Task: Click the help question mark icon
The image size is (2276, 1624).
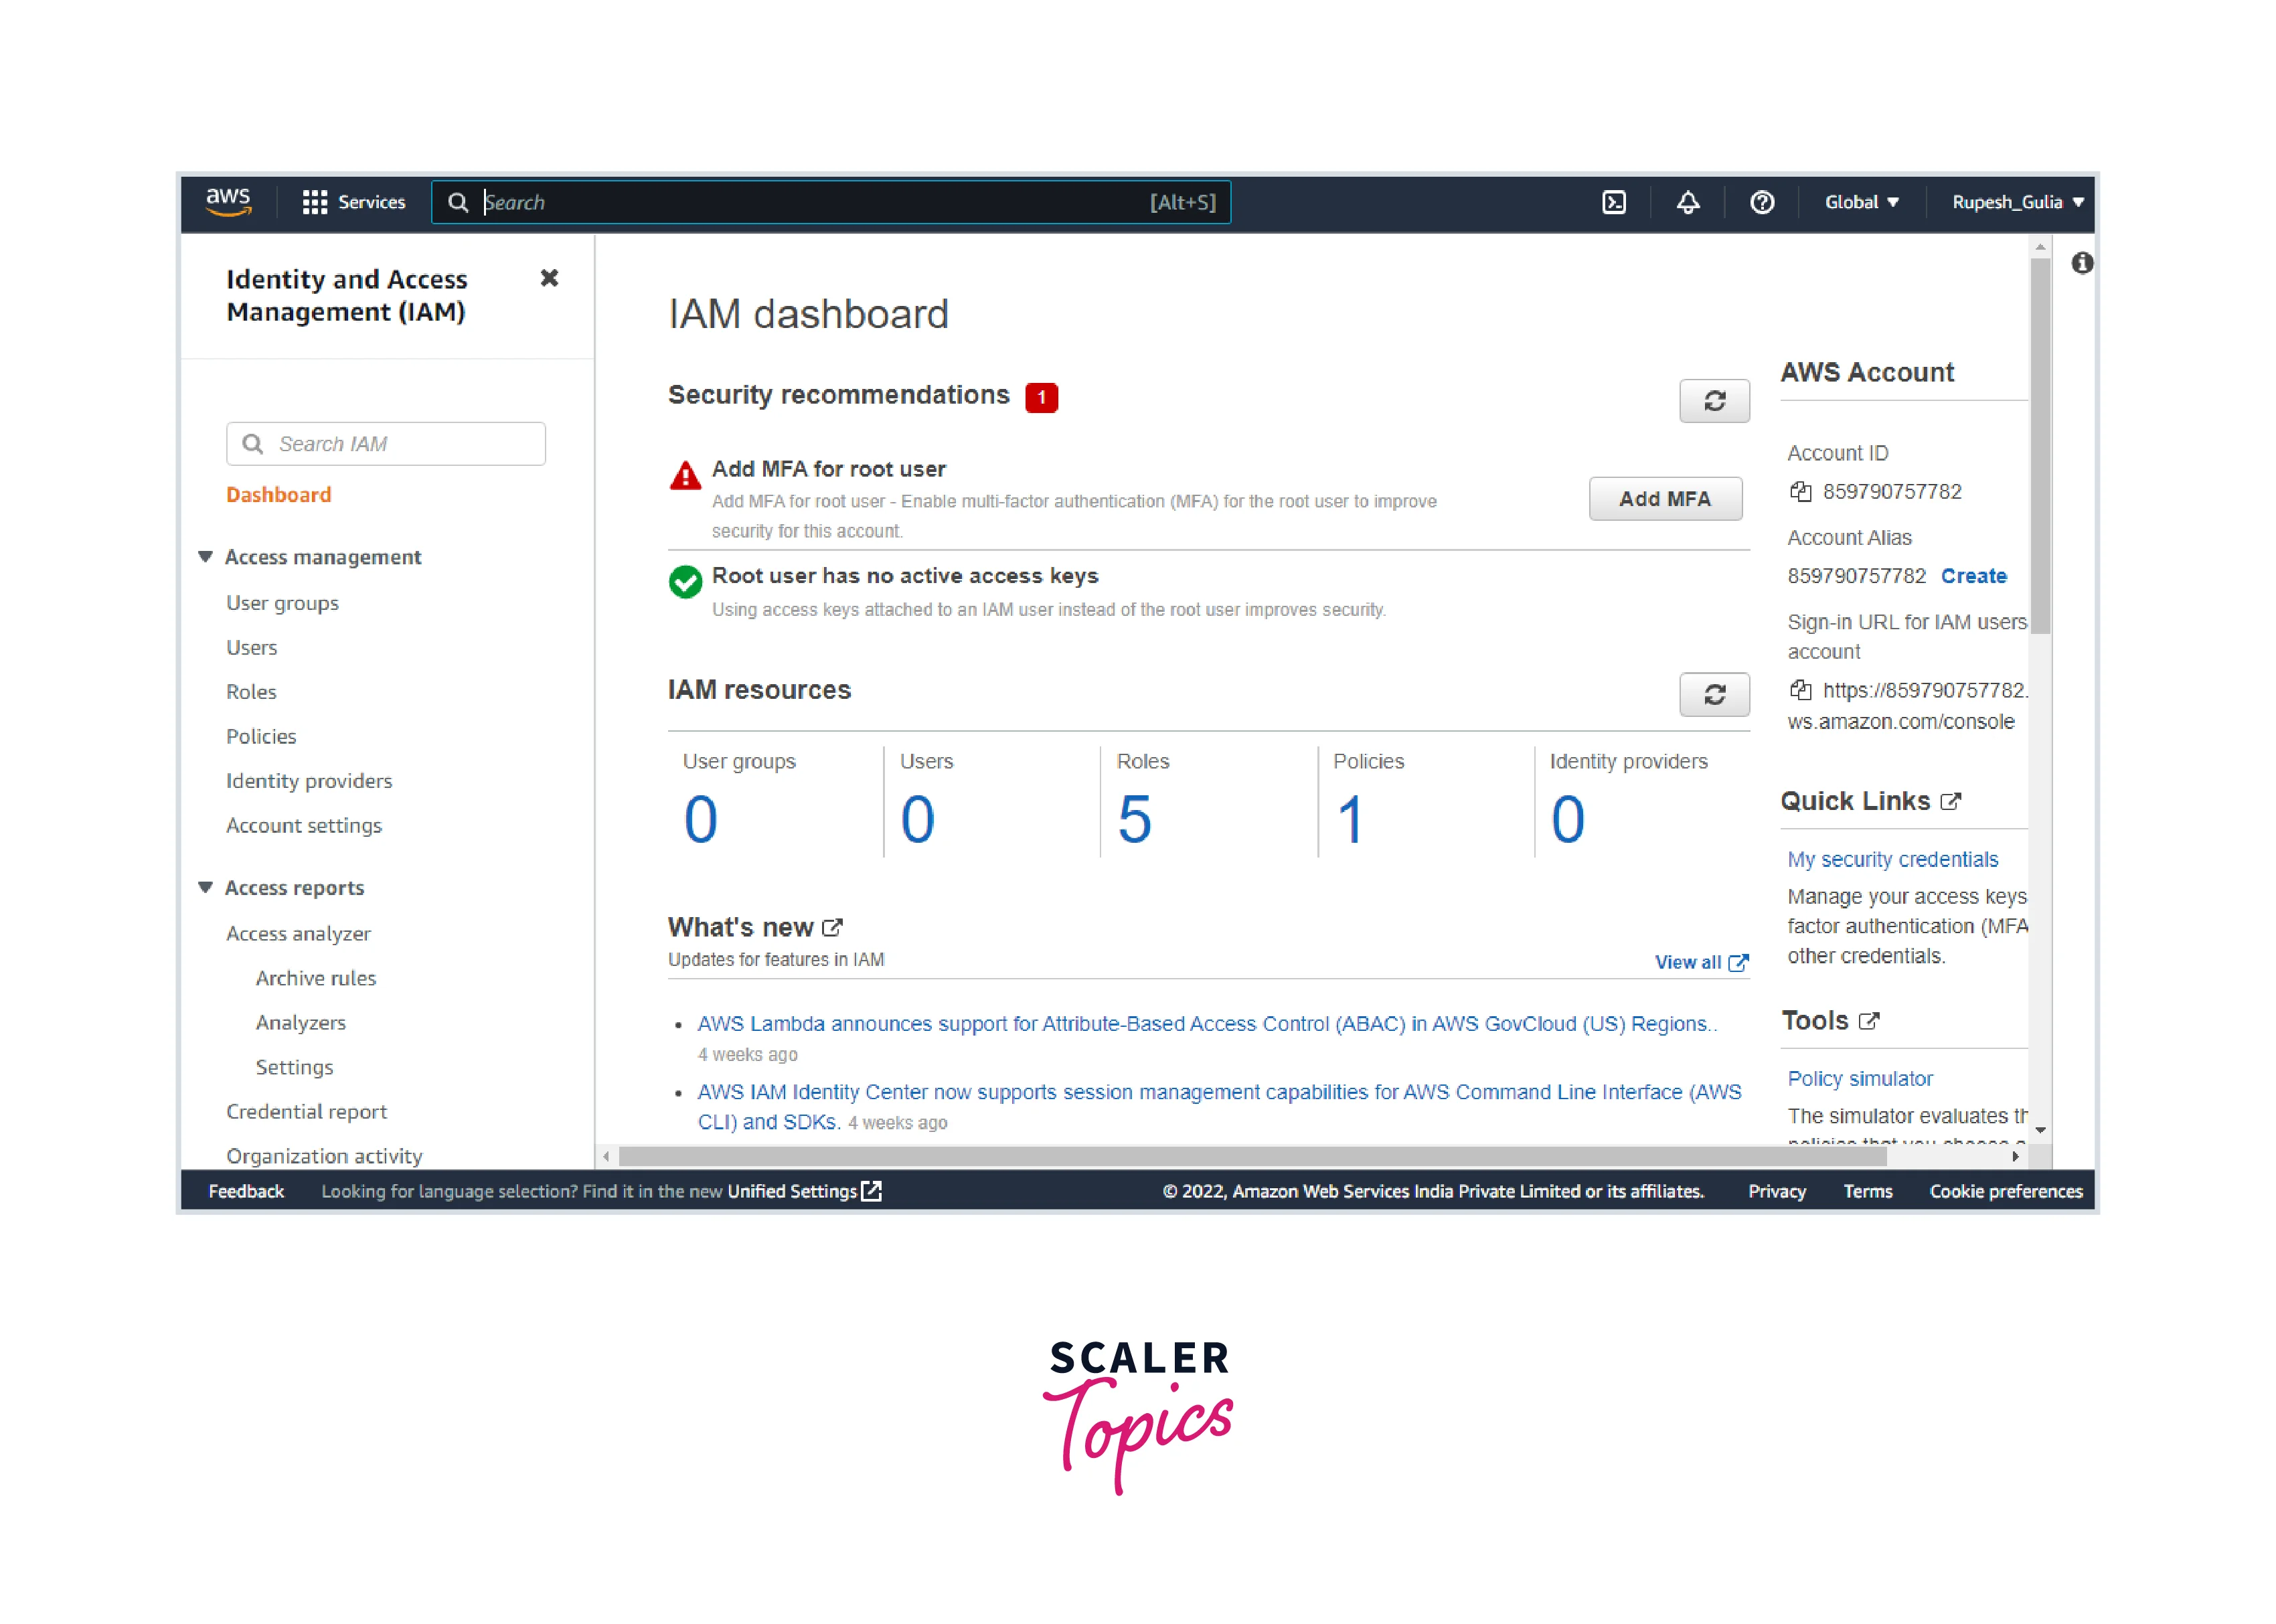Action: [1761, 202]
